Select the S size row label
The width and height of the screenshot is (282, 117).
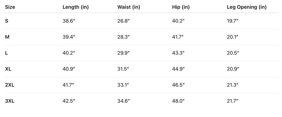pos(6,21)
